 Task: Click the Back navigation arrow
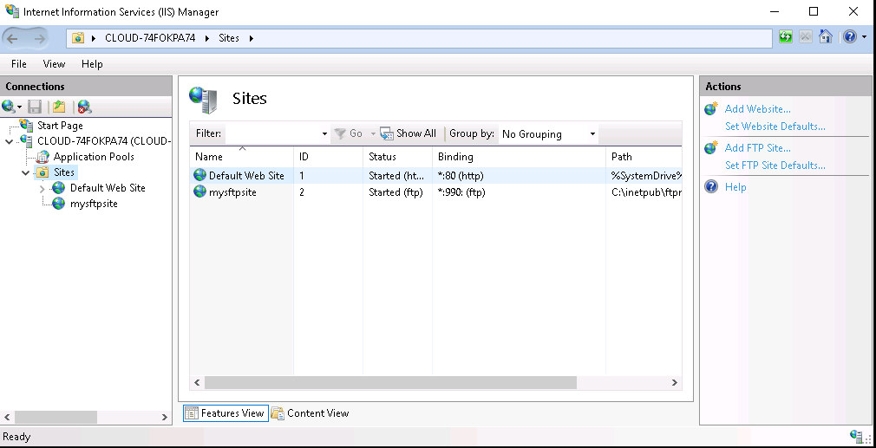[x=12, y=38]
